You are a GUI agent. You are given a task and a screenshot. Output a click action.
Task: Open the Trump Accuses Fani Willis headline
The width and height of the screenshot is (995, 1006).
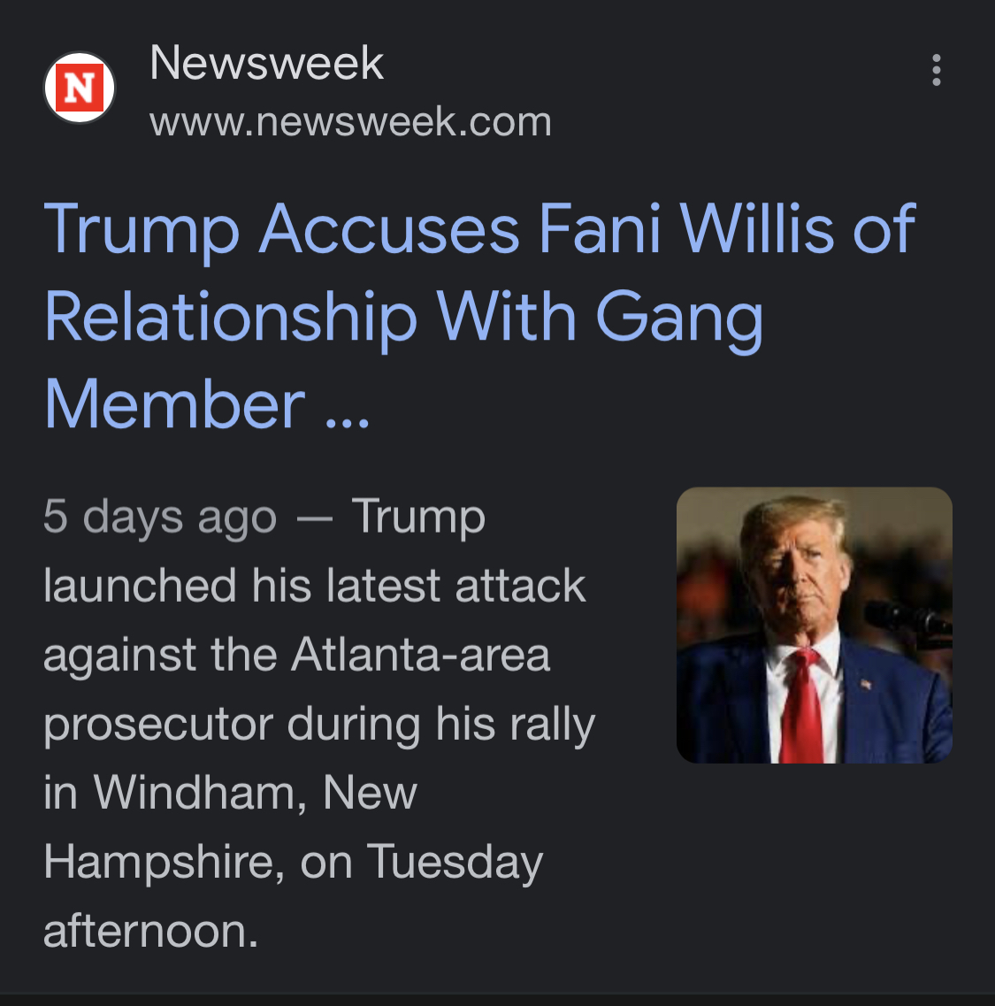coord(479,316)
